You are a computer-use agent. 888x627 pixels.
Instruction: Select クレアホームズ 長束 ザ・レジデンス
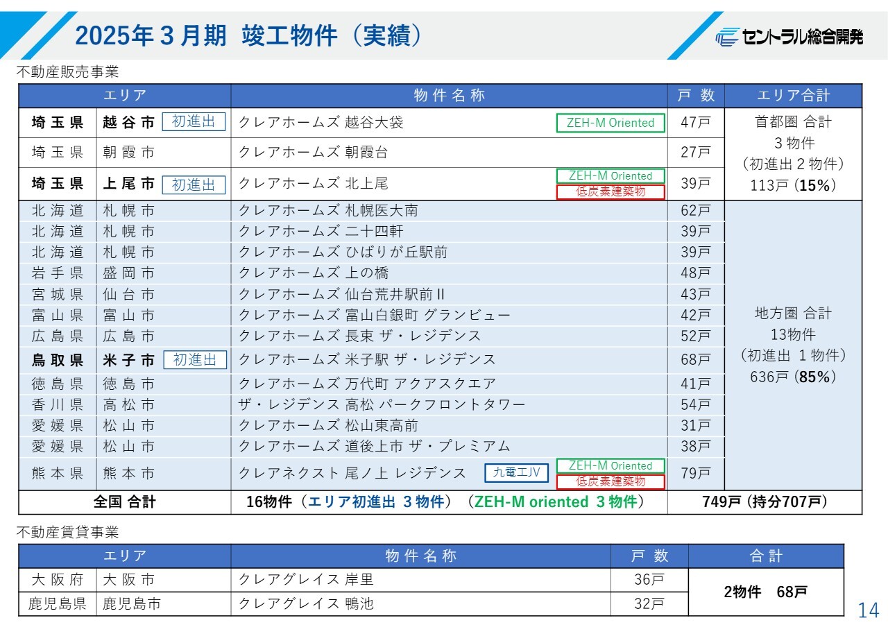point(359,336)
